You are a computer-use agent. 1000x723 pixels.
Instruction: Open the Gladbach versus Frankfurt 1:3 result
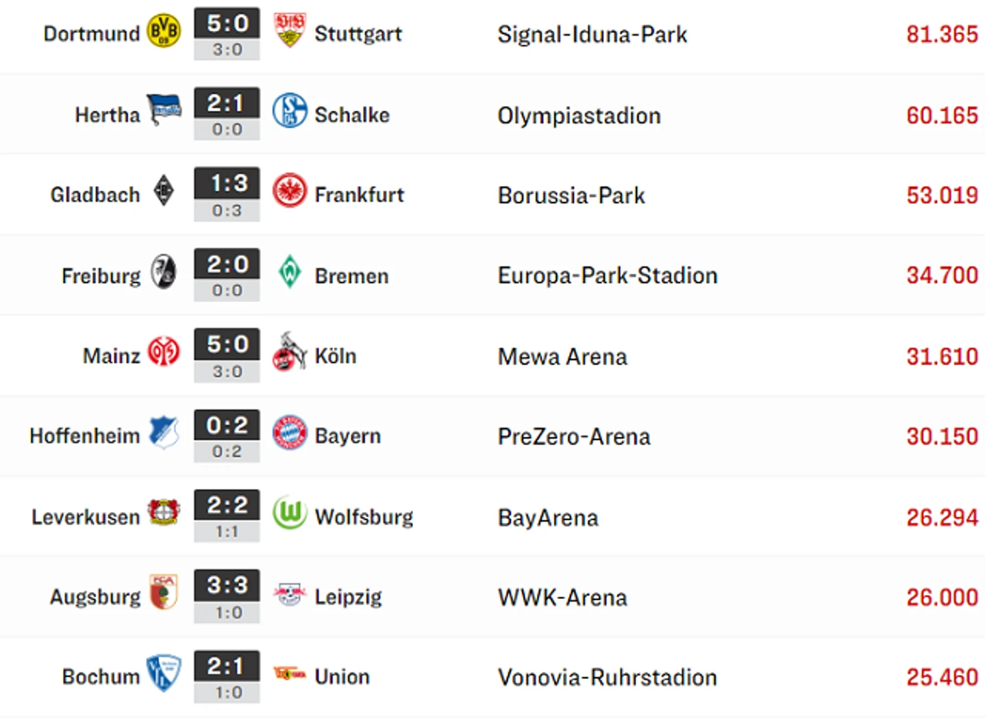pos(227,184)
